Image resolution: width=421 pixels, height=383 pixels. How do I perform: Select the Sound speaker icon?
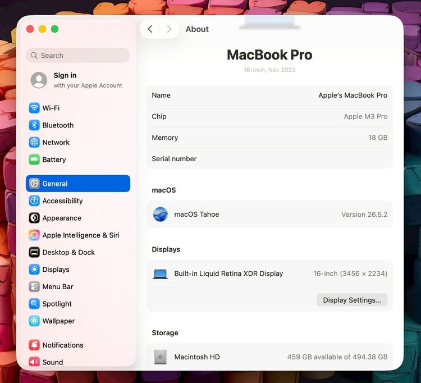[x=34, y=362]
